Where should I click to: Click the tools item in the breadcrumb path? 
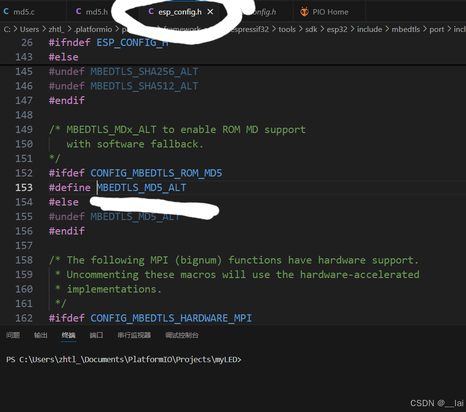[287, 29]
